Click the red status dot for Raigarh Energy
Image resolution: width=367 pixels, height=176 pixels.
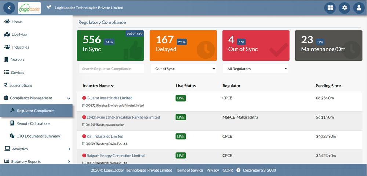click(x=84, y=156)
